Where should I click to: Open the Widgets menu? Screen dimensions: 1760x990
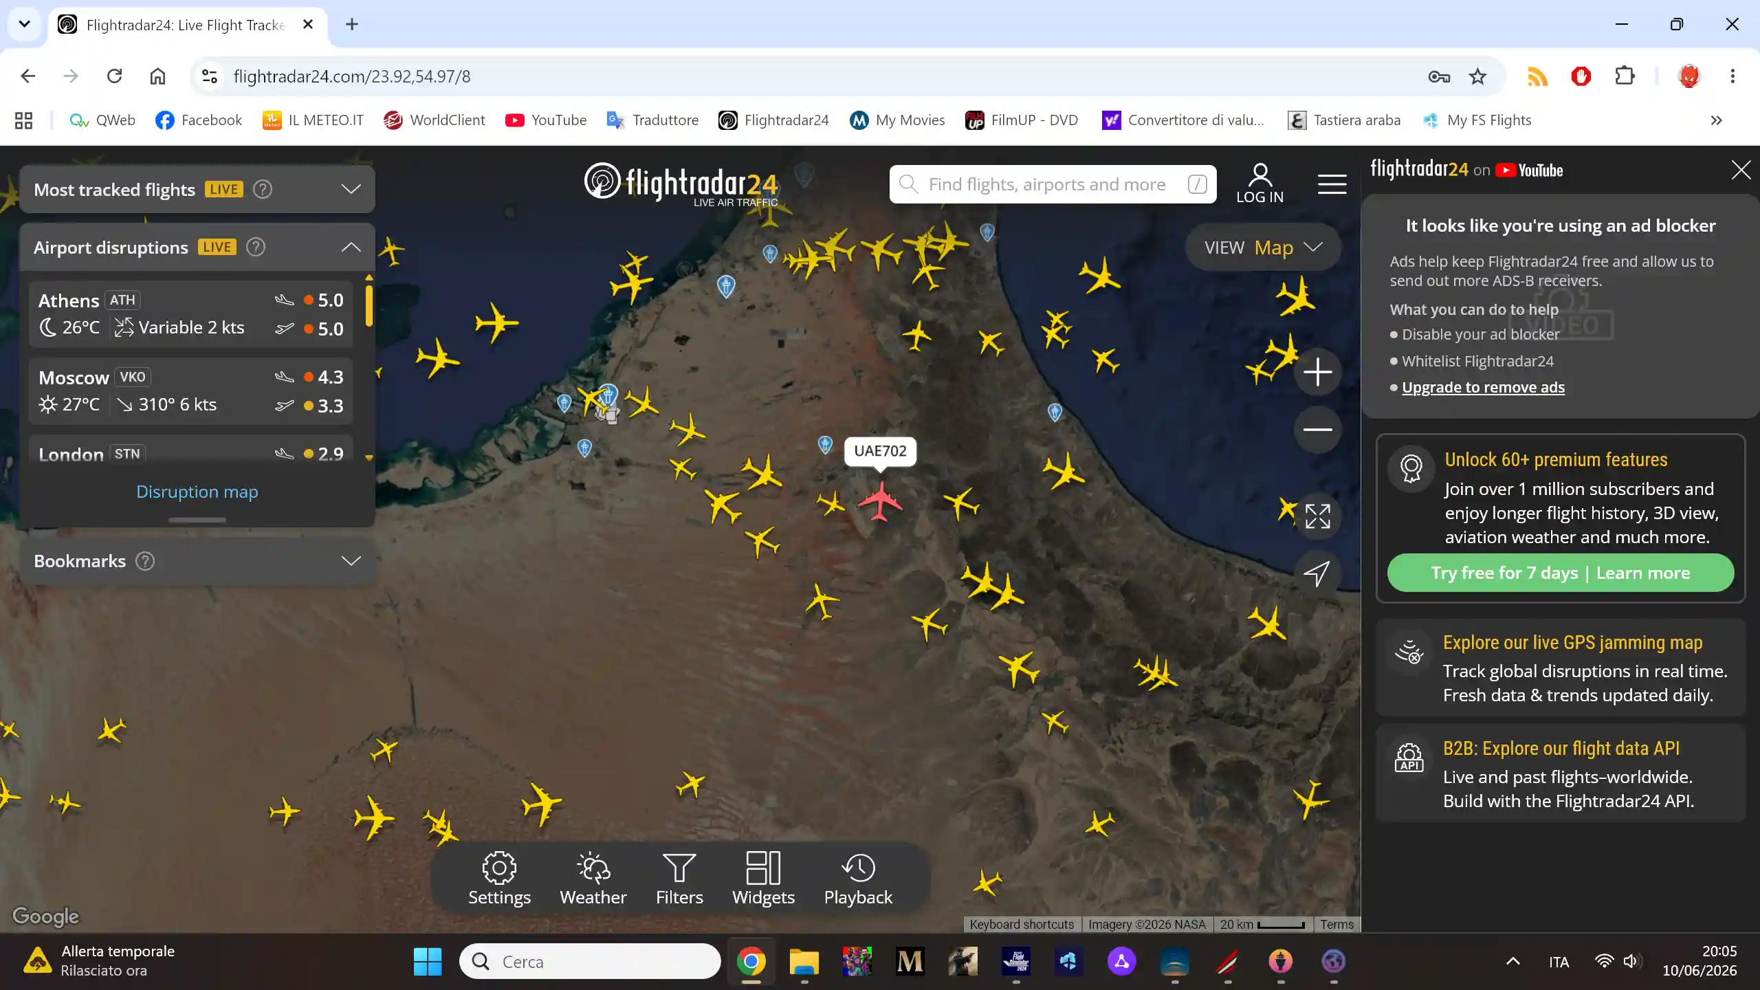point(763,879)
